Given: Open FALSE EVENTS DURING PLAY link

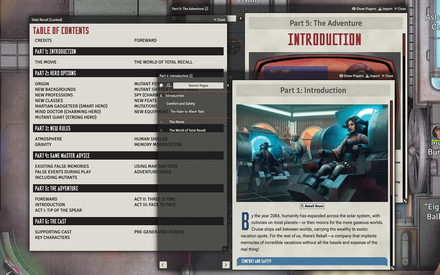Looking at the screenshot, I should 63,172.
